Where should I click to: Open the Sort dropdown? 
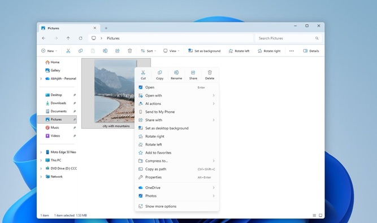(148, 51)
